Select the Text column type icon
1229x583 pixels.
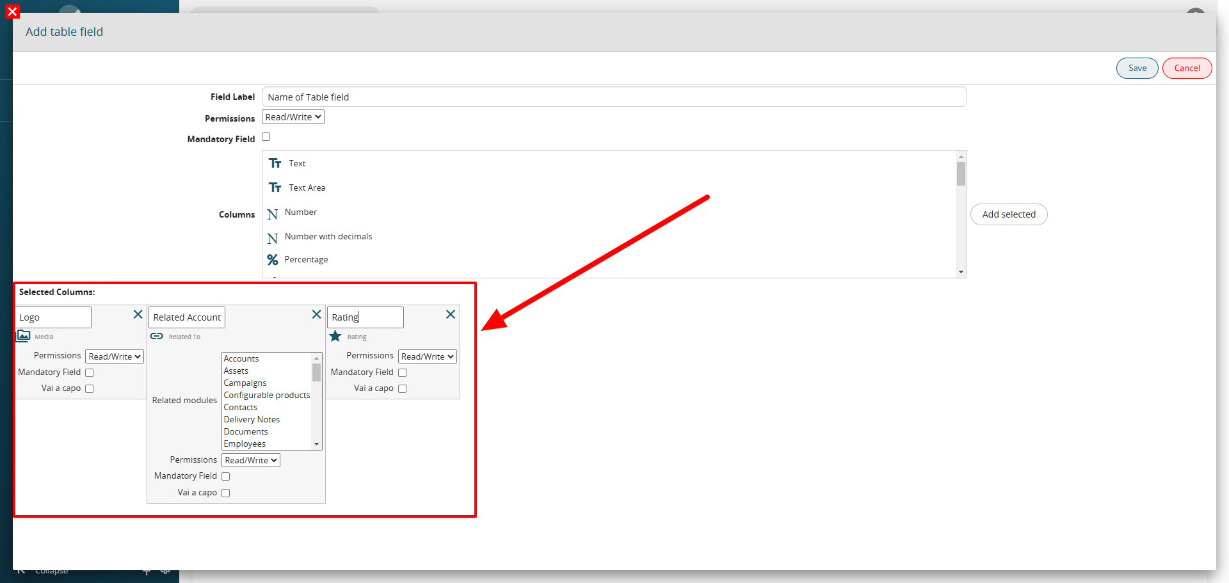(275, 163)
